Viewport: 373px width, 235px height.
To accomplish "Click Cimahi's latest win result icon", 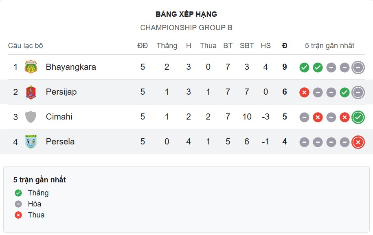I will tap(358, 117).
